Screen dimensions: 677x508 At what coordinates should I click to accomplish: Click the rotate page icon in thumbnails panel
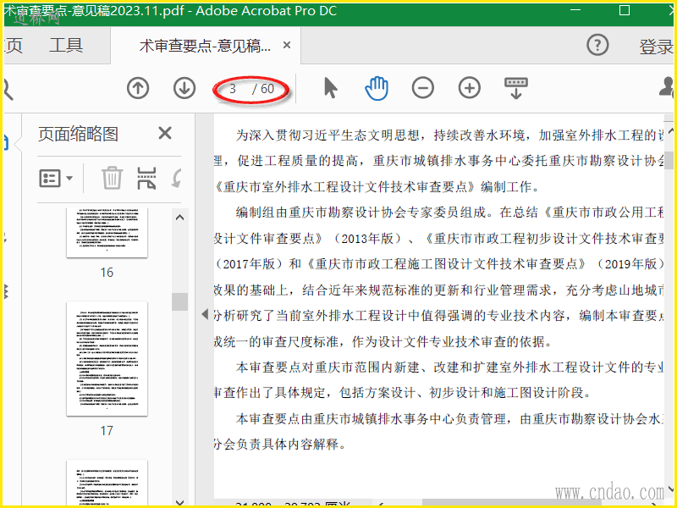pos(176,178)
